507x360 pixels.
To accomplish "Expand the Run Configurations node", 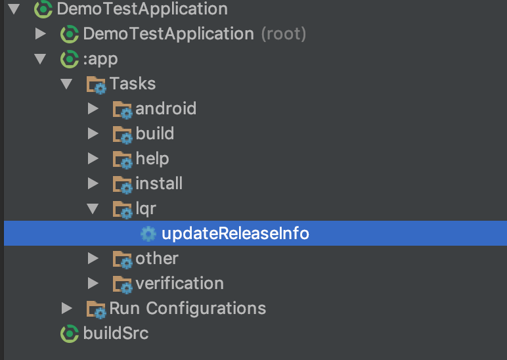I will point(66,308).
